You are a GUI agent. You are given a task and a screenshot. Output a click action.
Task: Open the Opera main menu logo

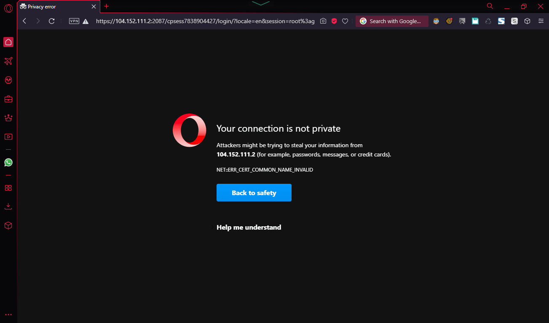click(8, 8)
